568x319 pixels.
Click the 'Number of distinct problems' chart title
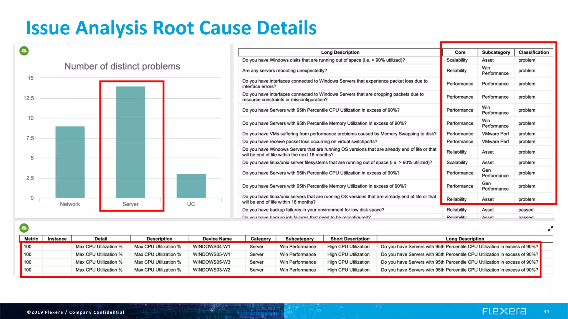(122, 66)
